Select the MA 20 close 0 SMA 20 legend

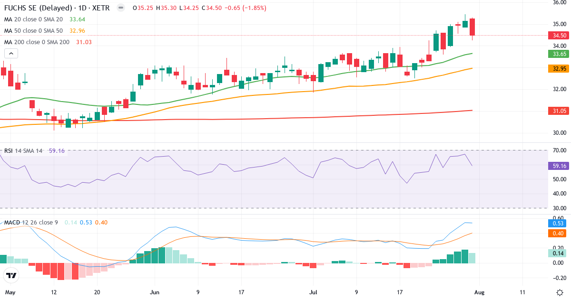33,19
